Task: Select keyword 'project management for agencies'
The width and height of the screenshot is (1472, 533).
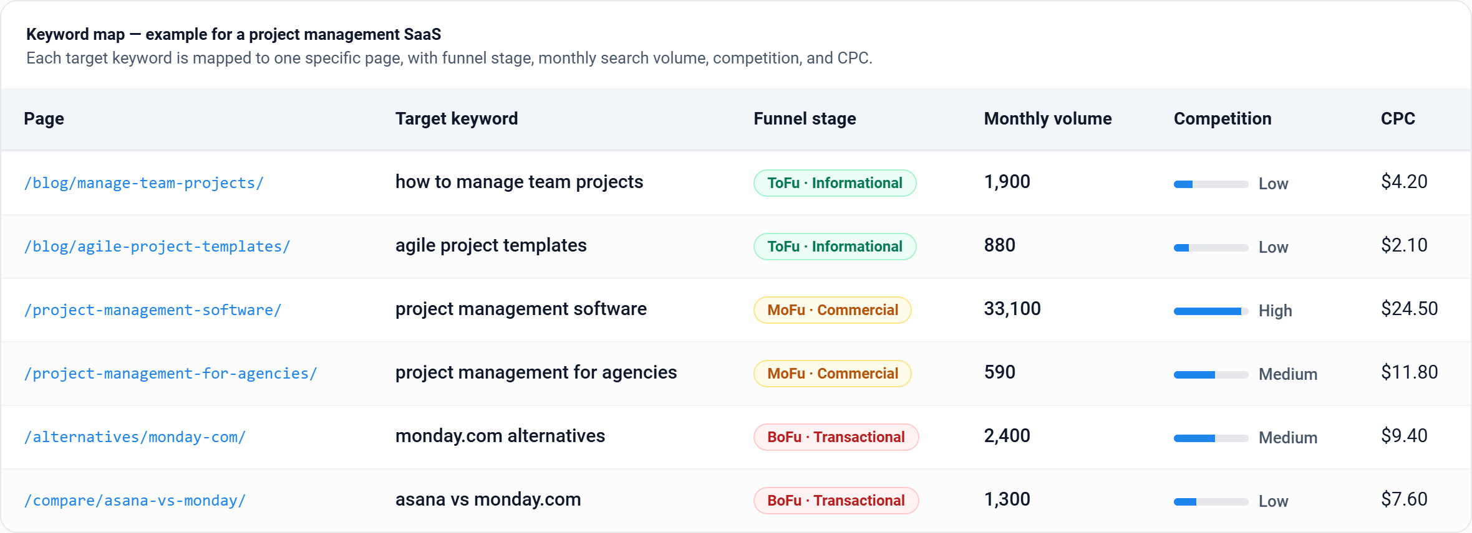Action: pyautogui.click(x=536, y=372)
